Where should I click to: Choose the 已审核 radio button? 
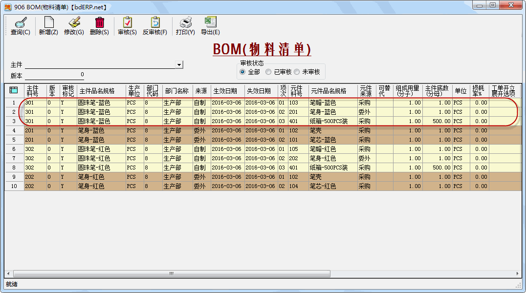[x=268, y=72]
